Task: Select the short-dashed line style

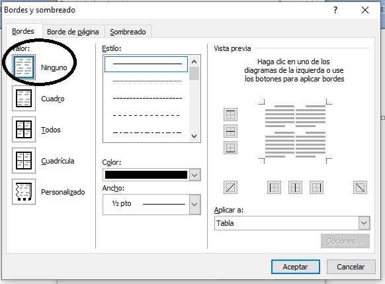Action: (x=147, y=98)
